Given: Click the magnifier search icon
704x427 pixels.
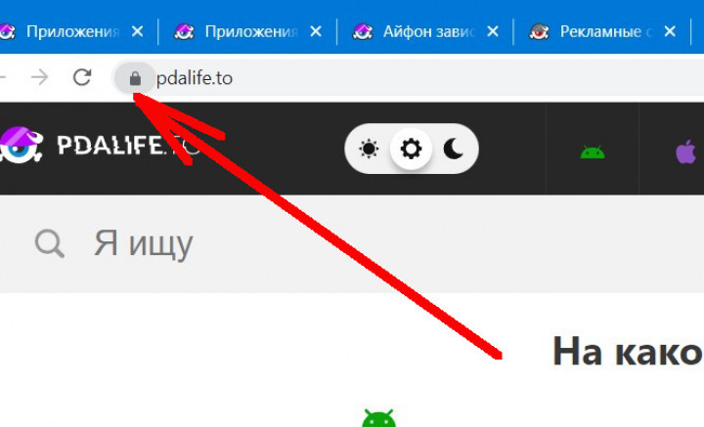Looking at the screenshot, I should tap(50, 244).
